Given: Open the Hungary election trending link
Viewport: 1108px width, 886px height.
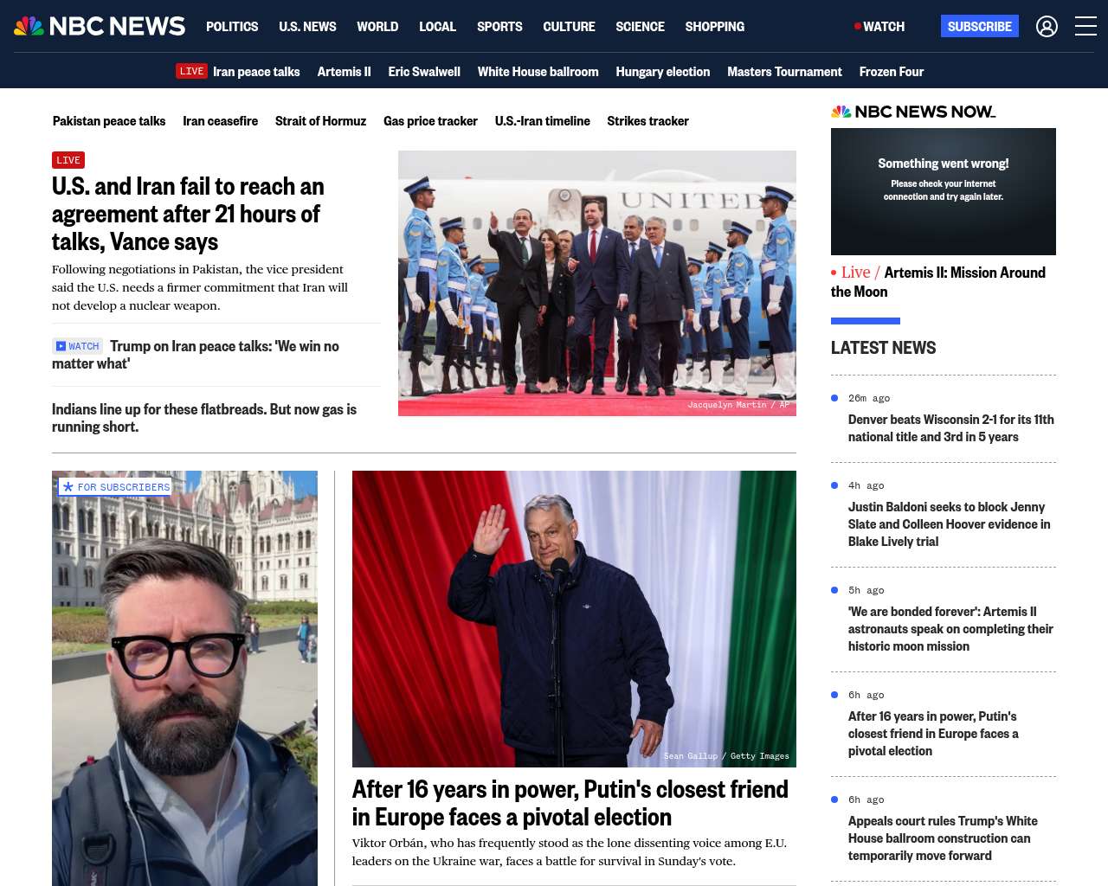Looking at the screenshot, I should pos(662,72).
